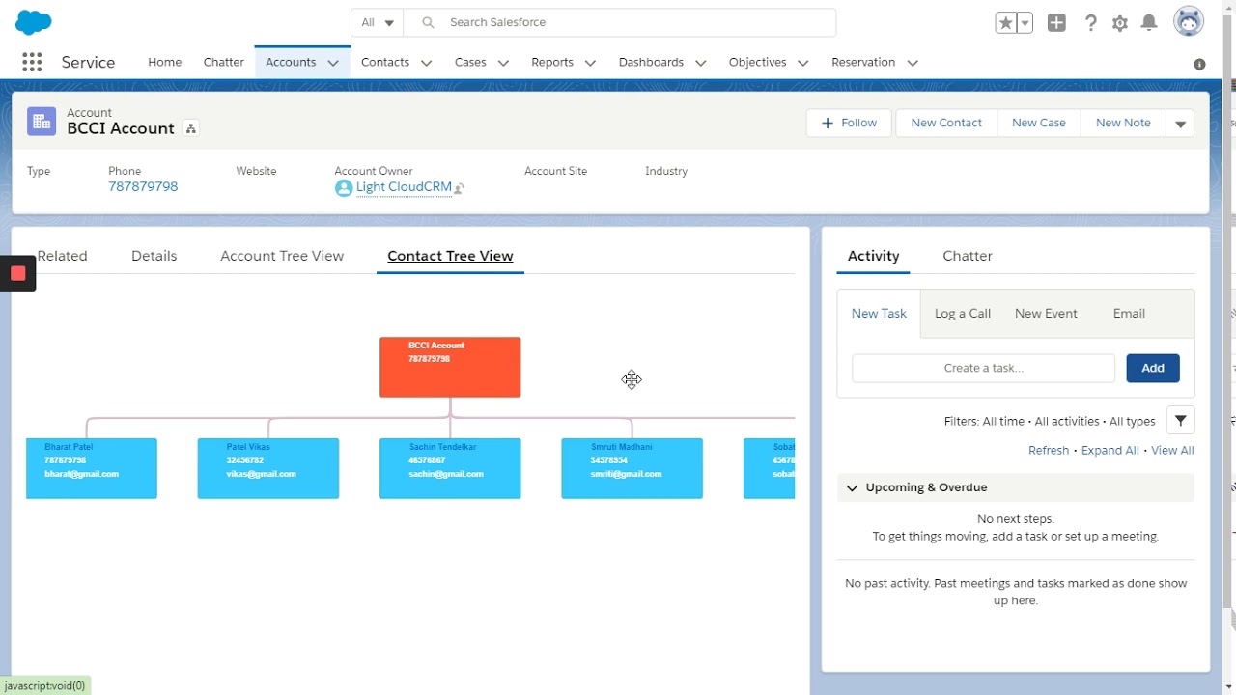Go to the Home navigation item

tap(164, 62)
